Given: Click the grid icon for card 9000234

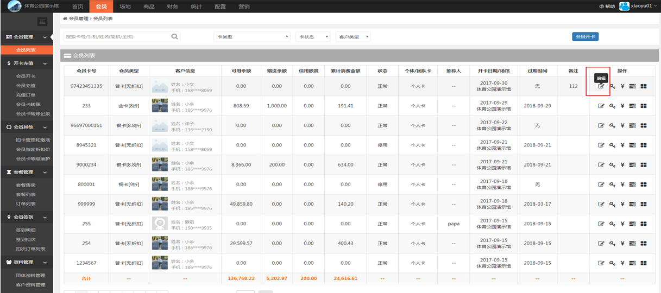Looking at the screenshot, I should (644, 165).
